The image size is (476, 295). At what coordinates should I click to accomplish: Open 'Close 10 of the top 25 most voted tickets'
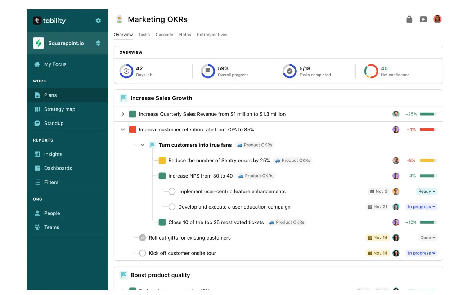tap(216, 222)
